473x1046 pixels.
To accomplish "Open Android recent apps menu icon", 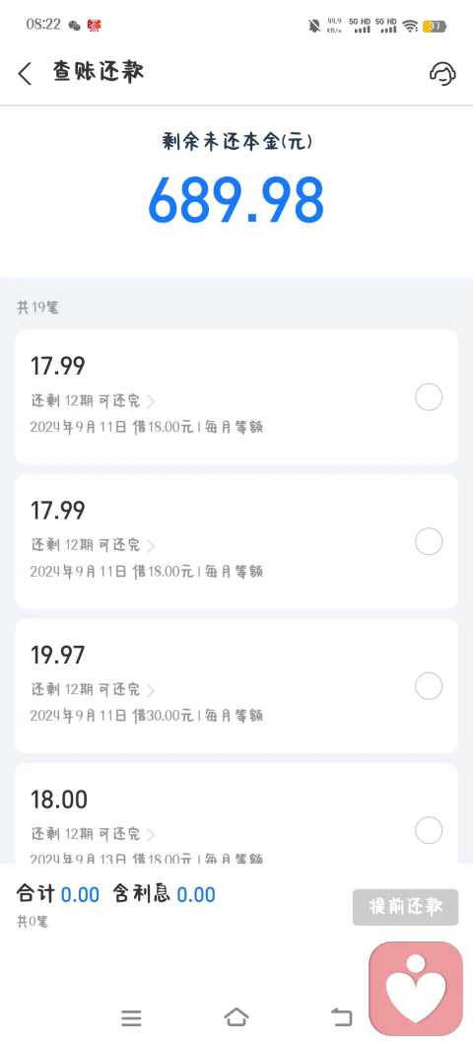I will pos(131,1017).
